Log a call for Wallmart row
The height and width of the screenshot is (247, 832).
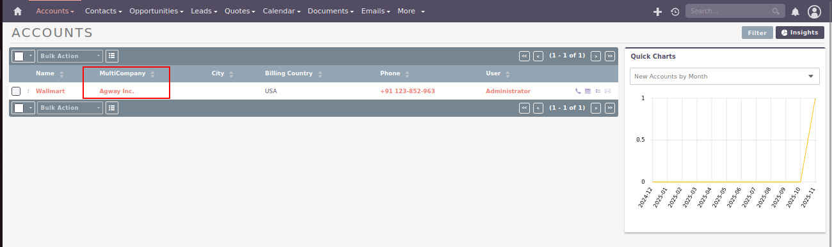pos(579,91)
